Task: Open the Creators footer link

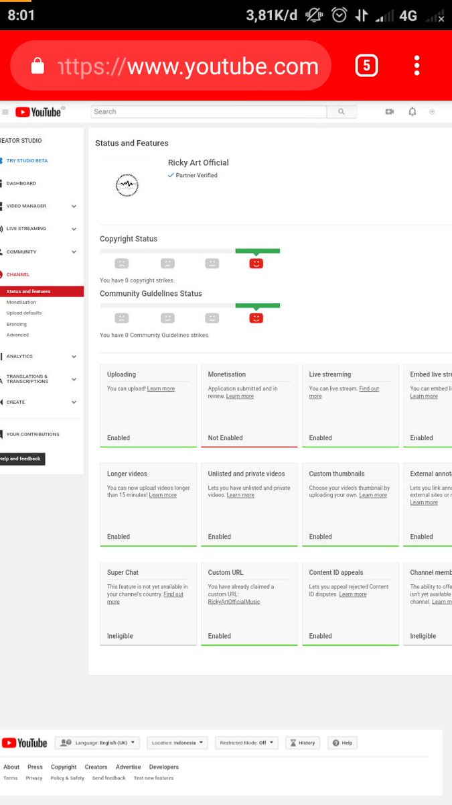Action: [96, 767]
